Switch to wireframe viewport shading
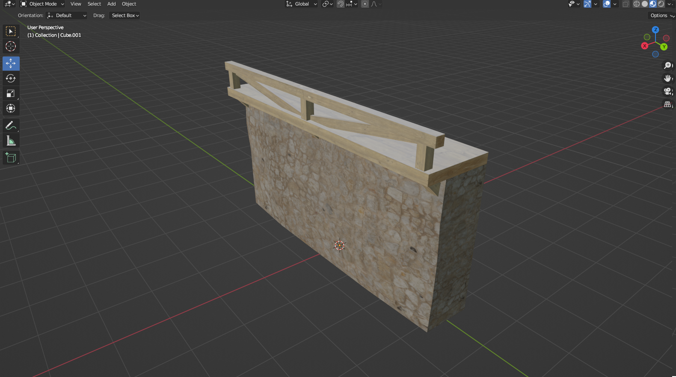The height and width of the screenshot is (377, 676). [x=637, y=4]
